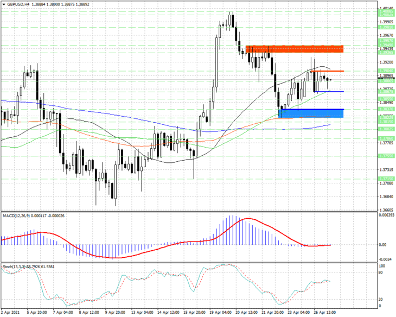The width and height of the screenshot is (396, 317).
Task: Click the 1.38490 price scale value
Action: point(386,103)
